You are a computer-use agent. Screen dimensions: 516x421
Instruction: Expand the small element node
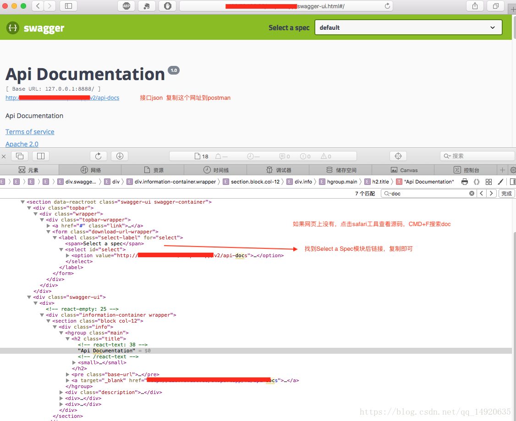[x=74, y=362]
